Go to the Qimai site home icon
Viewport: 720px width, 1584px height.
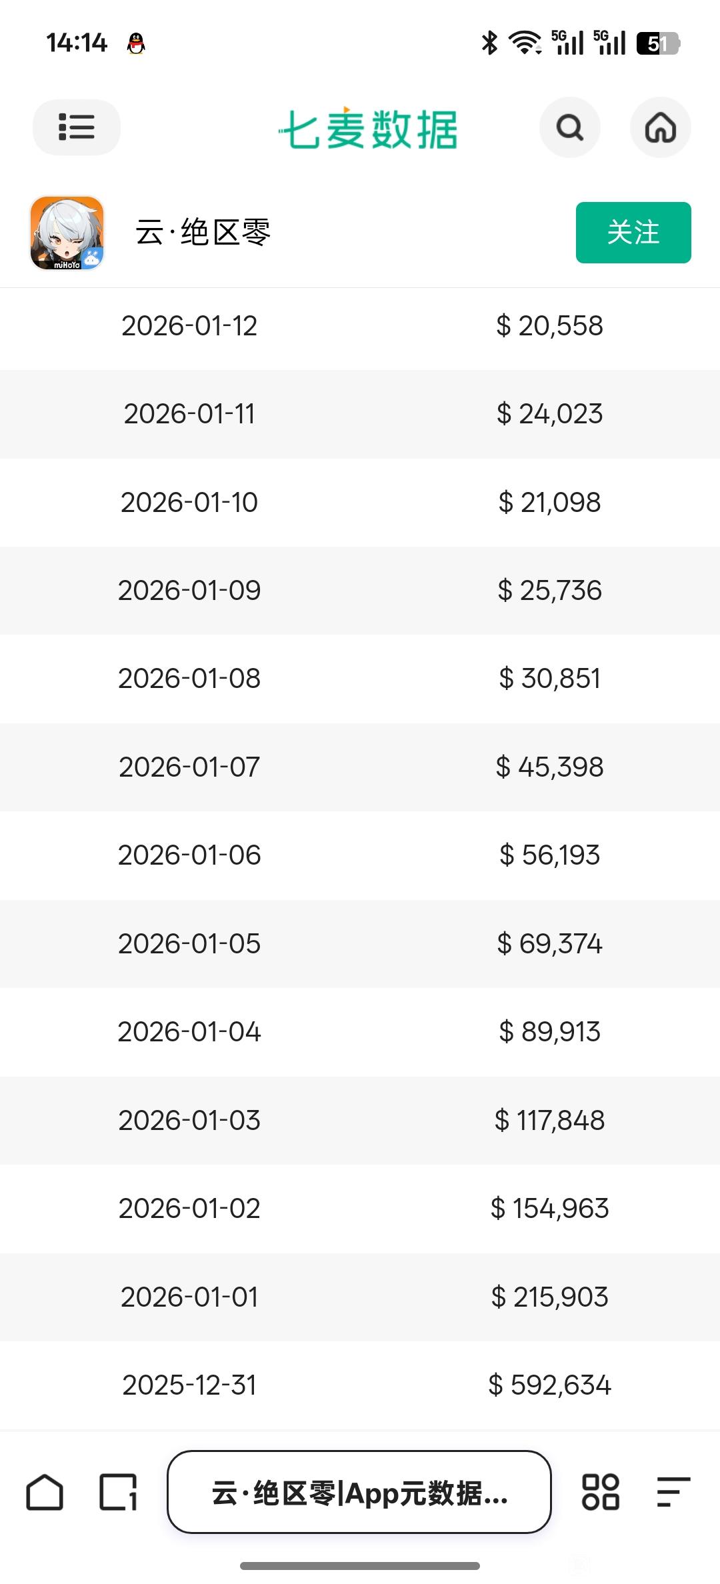660,127
